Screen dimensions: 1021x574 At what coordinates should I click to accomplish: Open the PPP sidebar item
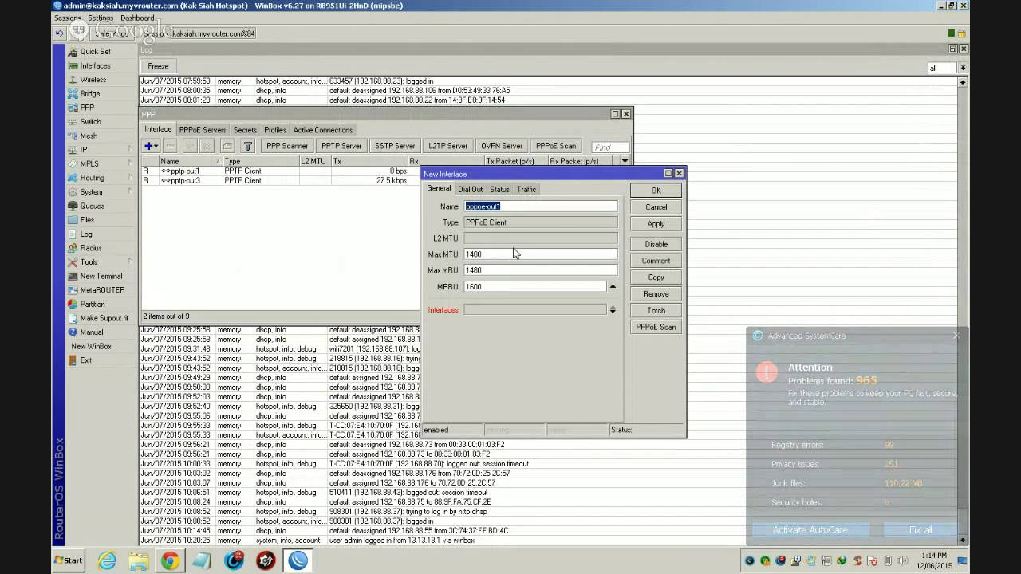click(x=86, y=108)
